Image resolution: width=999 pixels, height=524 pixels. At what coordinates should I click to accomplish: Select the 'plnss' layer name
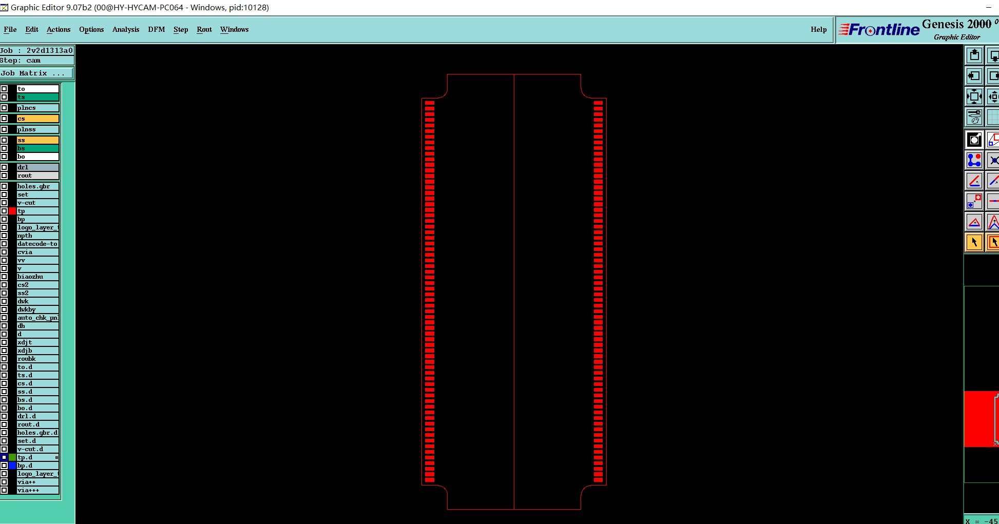(x=38, y=129)
